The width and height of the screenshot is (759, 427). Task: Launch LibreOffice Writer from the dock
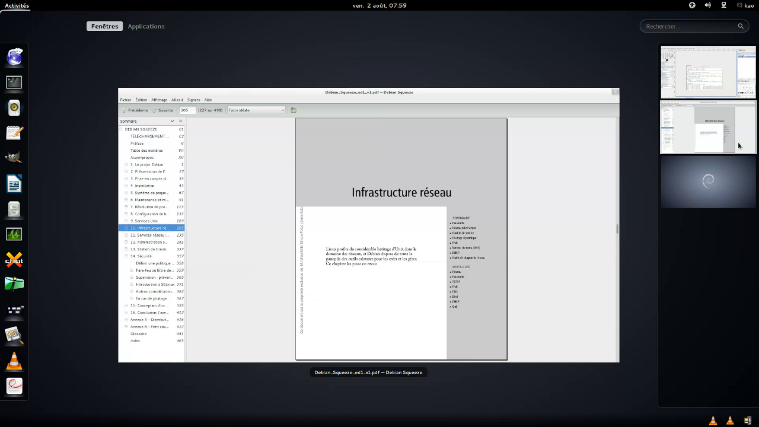coord(14,184)
